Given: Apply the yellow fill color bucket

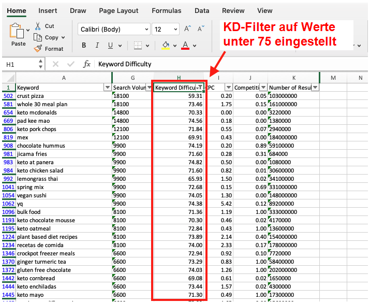Looking at the screenshot, I should (x=166, y=46).
